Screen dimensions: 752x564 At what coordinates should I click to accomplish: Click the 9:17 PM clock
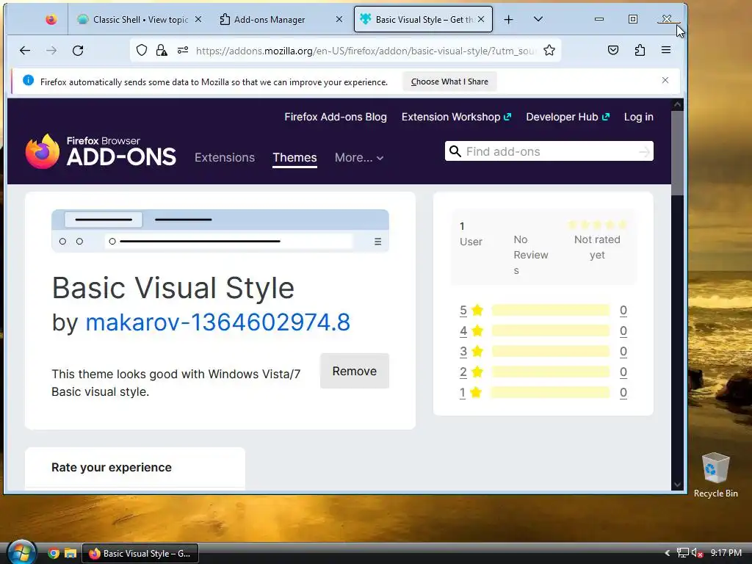(726, 553)
